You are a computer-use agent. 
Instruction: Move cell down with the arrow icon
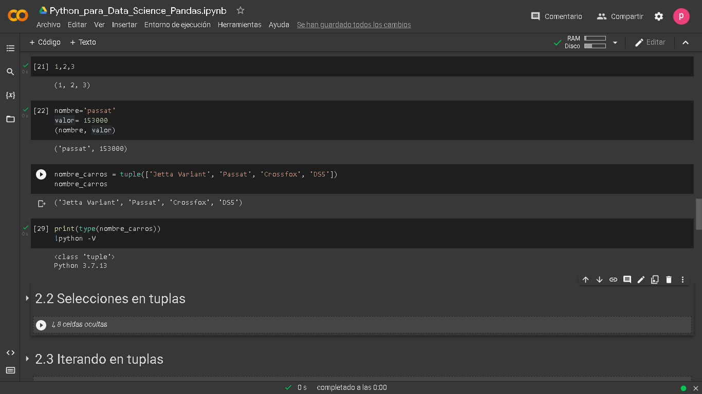(599, 280)
